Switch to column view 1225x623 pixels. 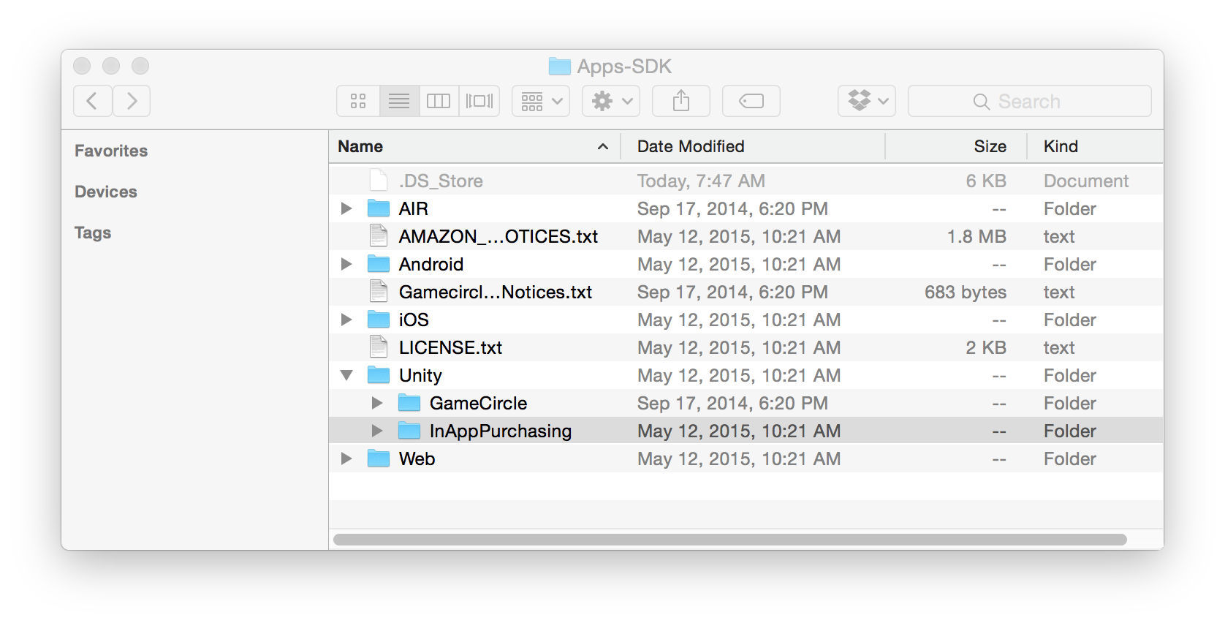coord(439,101)
